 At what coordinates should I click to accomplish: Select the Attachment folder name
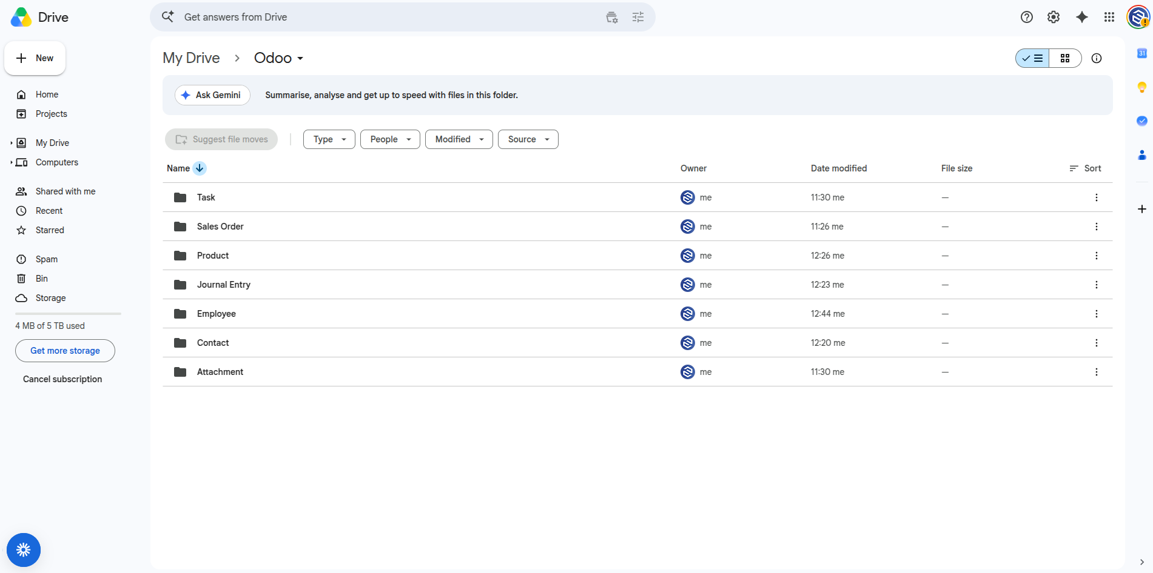click(x=220, y=372)
